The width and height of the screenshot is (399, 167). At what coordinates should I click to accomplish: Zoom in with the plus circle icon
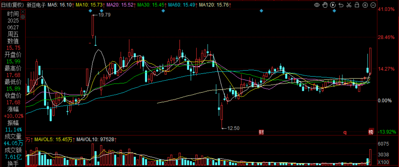tap(365, 5)
